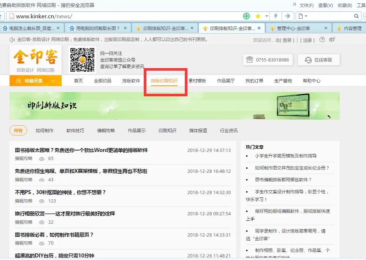
Task: Click the yellow bookmark star icon
Action: [x=258, y=16]
